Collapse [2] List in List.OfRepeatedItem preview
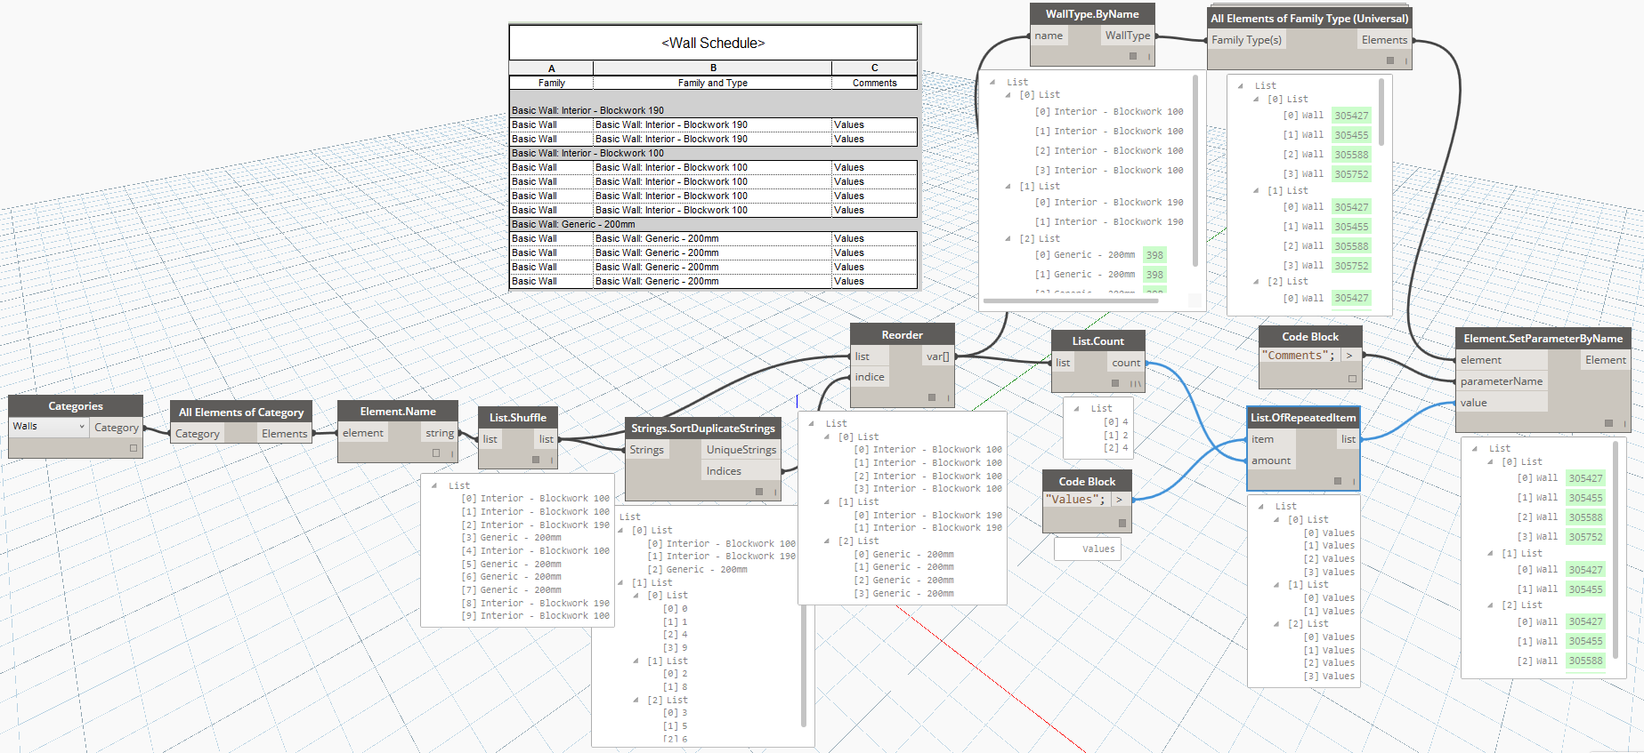1644x753 pixels. [1276, 623]
